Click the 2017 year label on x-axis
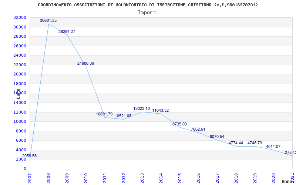 217,178
